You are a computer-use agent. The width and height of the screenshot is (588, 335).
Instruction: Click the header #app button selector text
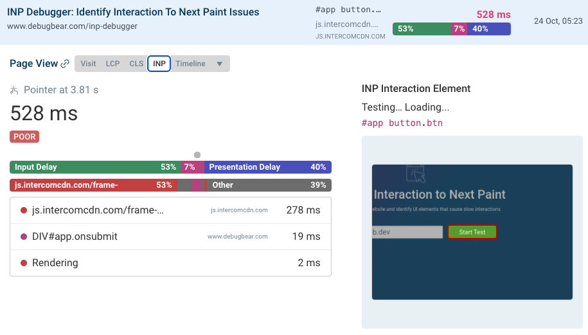tap(348, 10)
